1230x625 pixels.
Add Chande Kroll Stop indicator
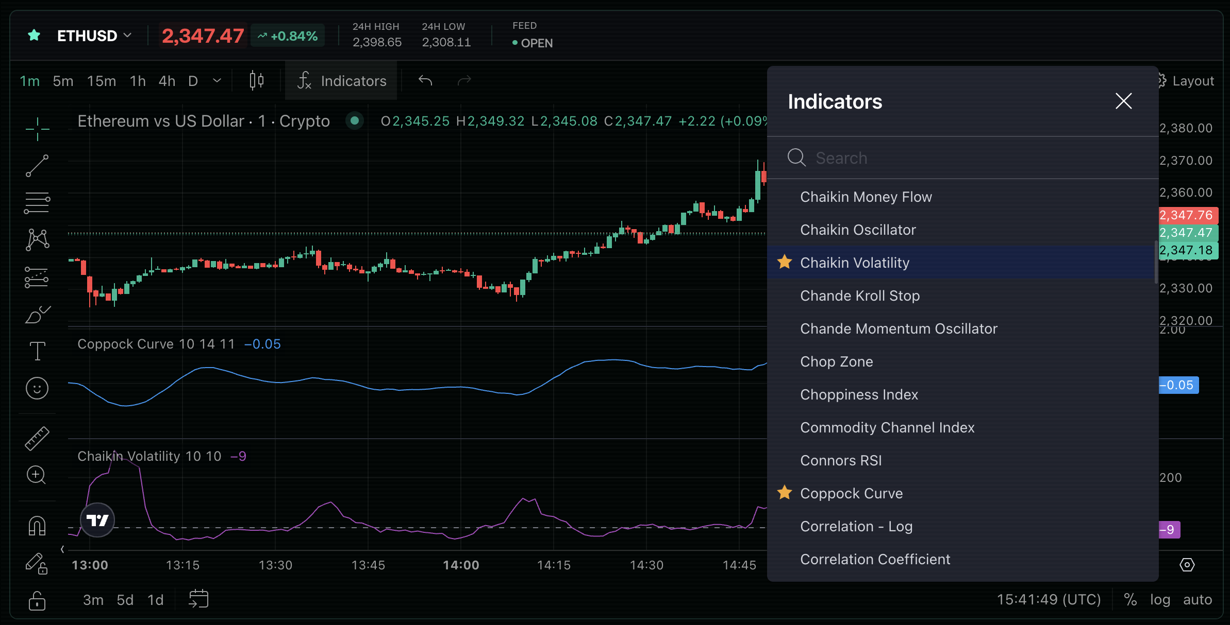963,296
